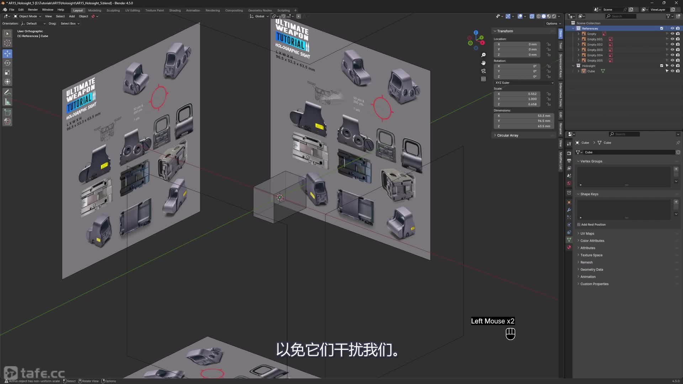Open the Material properties tab icon
The height and width of the screenshot is (384, 683).
pyautogui.click(x=569, y=247)
